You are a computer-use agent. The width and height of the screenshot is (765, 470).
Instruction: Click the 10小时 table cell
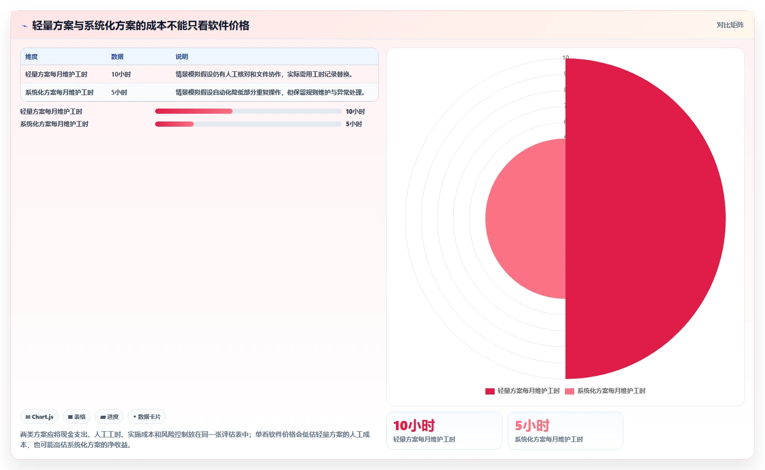121,74
